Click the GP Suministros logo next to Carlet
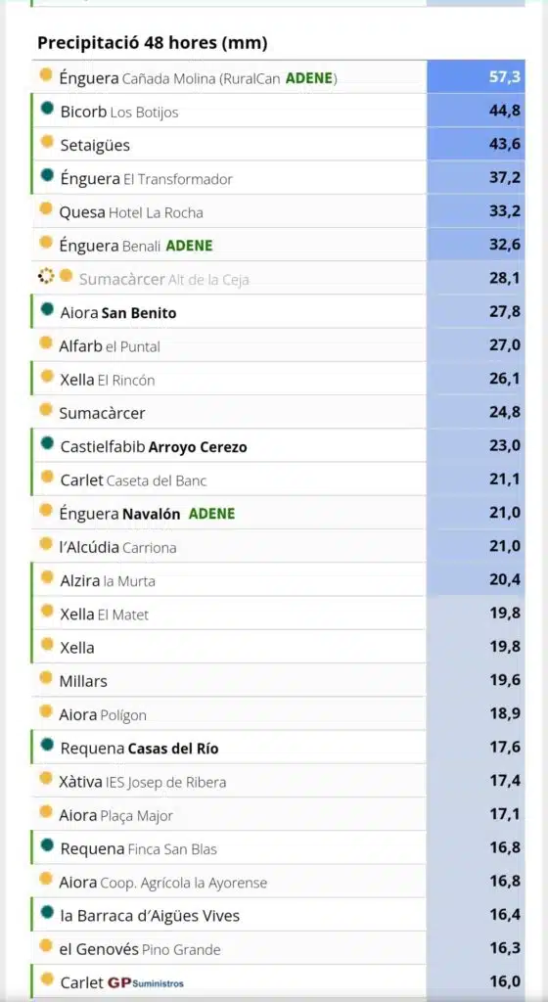 point(146,982)
